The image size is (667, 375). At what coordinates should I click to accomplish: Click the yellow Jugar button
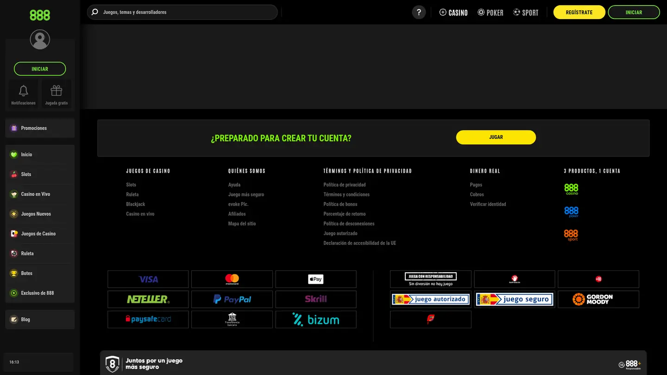(x=496, y=137)
